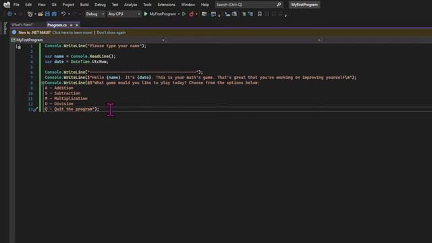
Task: Click Start Without Debugging outline play icon
Action: pos(184,14)
